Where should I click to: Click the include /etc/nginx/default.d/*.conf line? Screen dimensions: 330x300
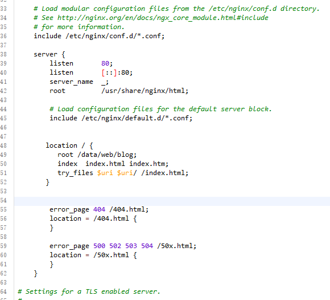(x=121, y=118)
